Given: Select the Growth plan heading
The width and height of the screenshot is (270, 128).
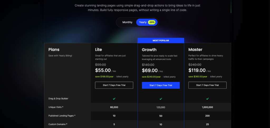Looking at the screenshot, I should point(149,50).
